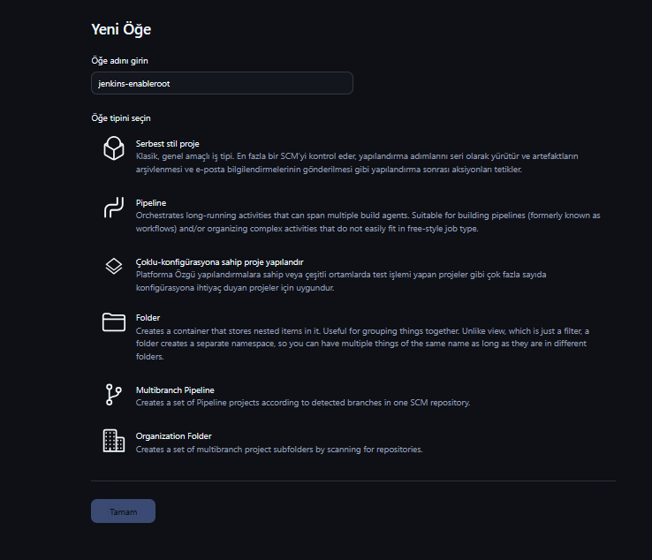The height and width of the screenshot is (560, 652).
Task: Click the Folder item icon
Action: (x=113, y=322)
